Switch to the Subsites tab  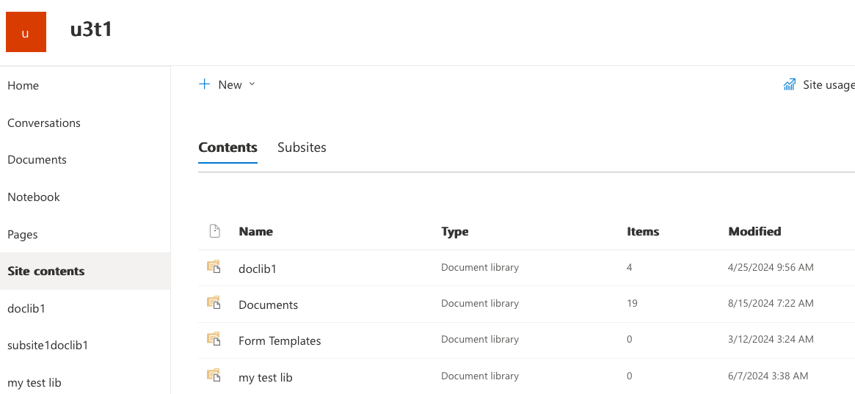tap(302, 147)
